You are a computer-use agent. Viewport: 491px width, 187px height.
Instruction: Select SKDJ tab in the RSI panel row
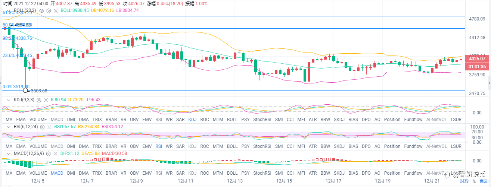pyautogui.click(x=339, y=146)
